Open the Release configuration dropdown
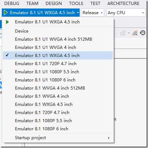The image size is (148, 148). 92,13
